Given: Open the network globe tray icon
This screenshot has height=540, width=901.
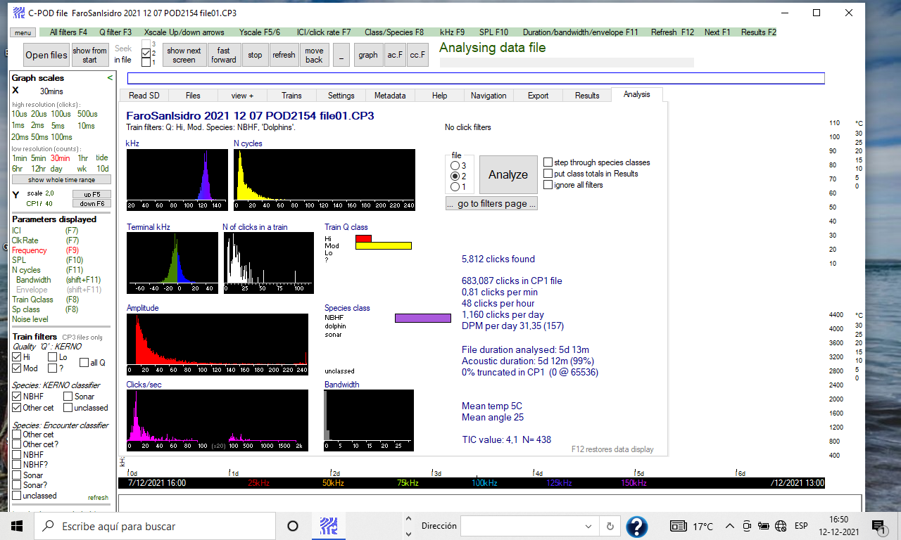Looking at the screenshot, I should (x=780, y=526).
